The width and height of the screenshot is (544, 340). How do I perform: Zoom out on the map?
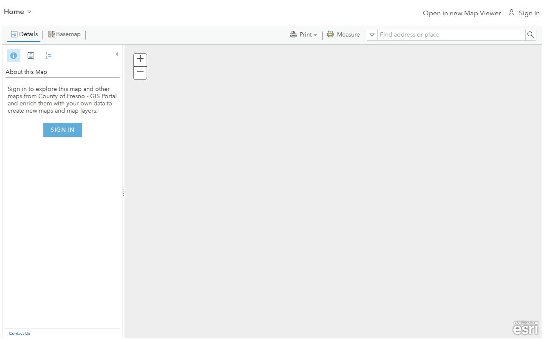click(140, 73)
